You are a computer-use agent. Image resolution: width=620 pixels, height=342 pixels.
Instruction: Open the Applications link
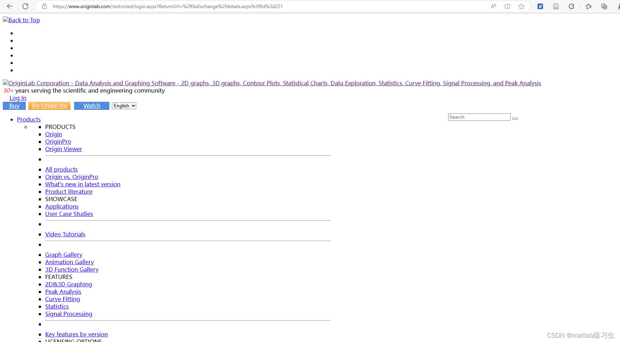pyautogui.click(x=62, y=206)
